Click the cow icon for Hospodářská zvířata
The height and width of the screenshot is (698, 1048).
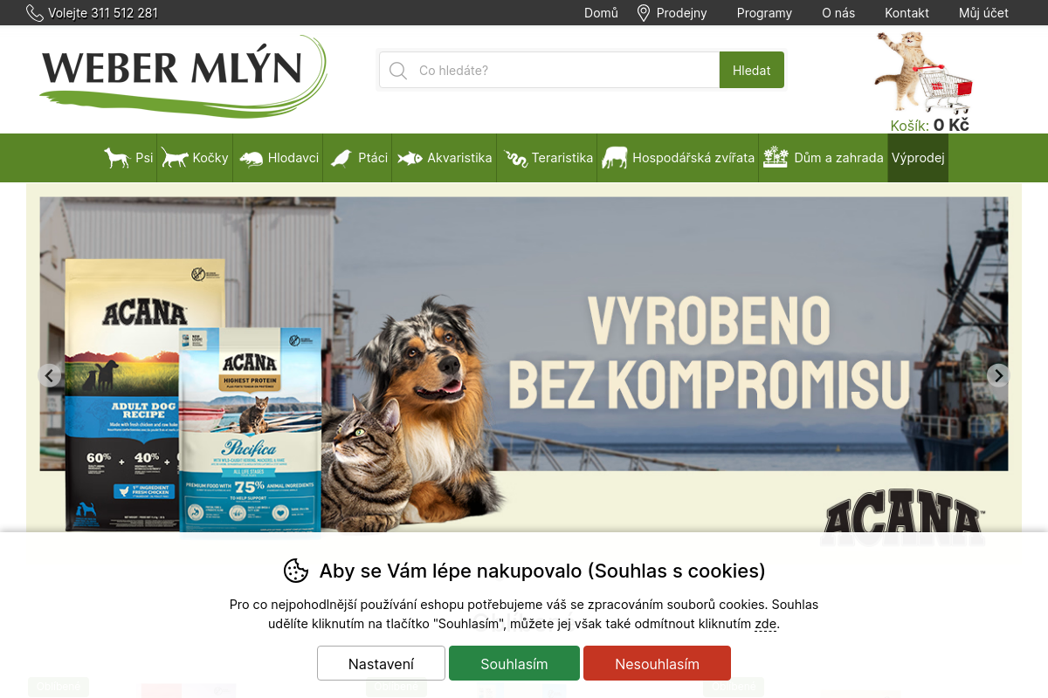pyautogui.click(x=615, y=158)
